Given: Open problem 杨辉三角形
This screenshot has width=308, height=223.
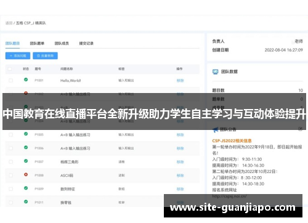Looking at the screenshot, I should (70, 162).
